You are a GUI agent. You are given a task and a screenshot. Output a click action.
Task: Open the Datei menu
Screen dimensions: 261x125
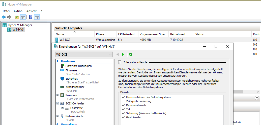click(x=6, y=11)
